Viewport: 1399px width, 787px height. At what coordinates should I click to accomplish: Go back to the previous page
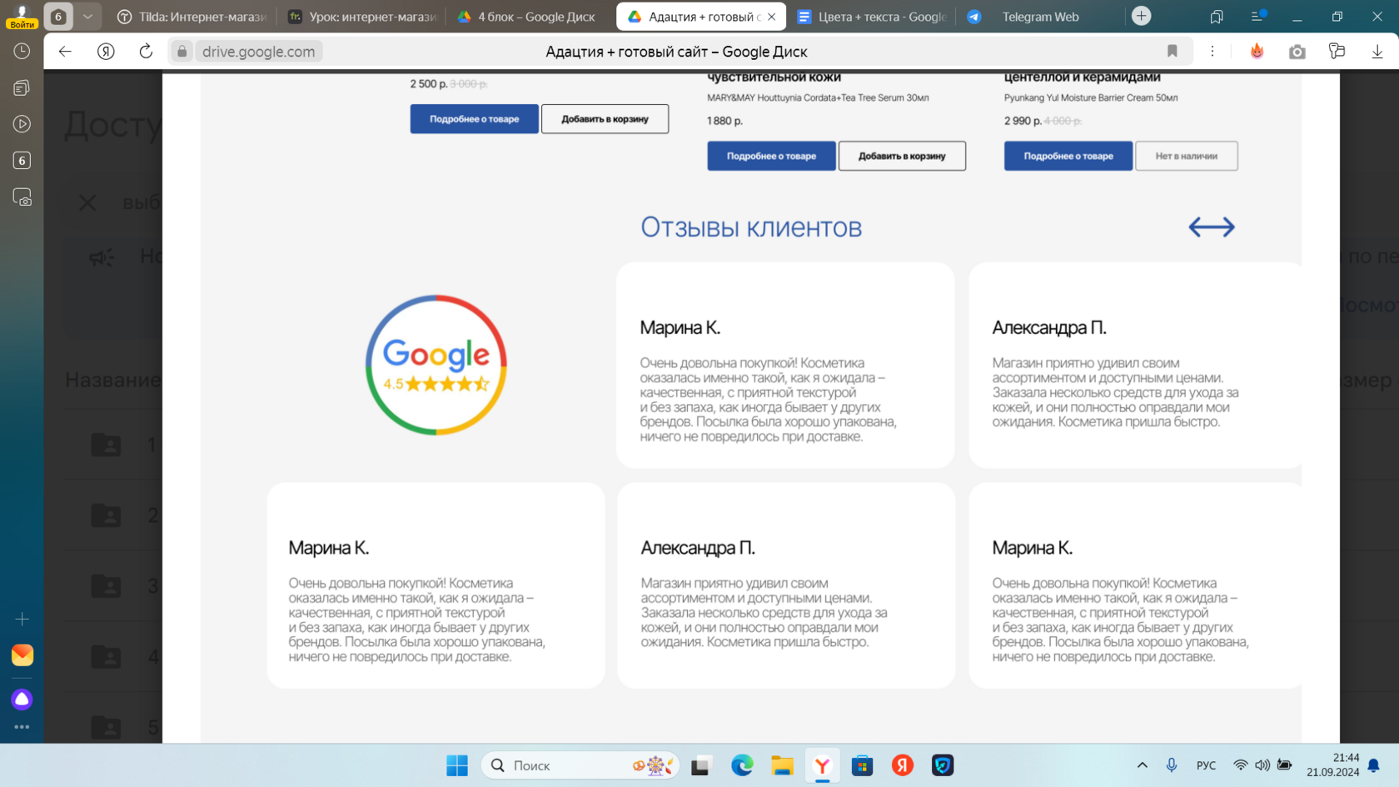tap(65, 52)
